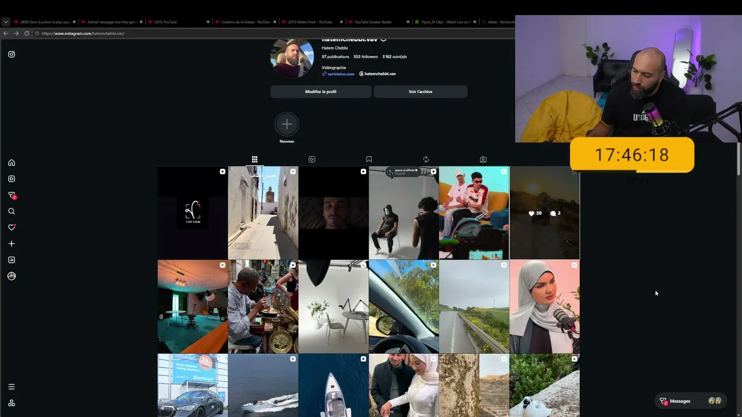Open the narrow white alley post
Screen dimensions: 742x417
tap(263, 213)
